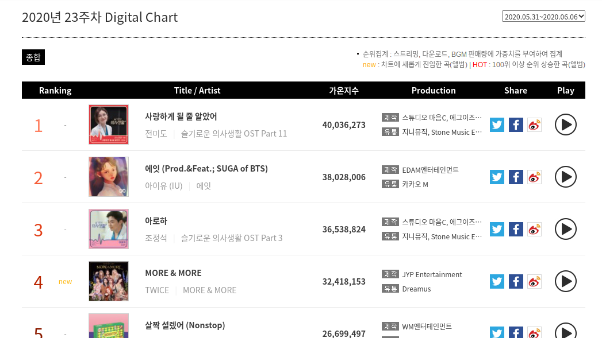Play the rank 1 song by 전미도
Image resolution: width=602 pixels, height=338 pixels.
point(566,125)
